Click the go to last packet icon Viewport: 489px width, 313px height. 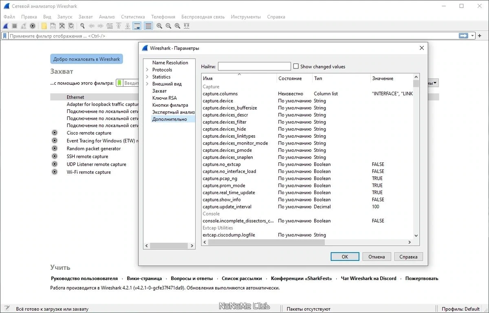[x=128, y=26]
